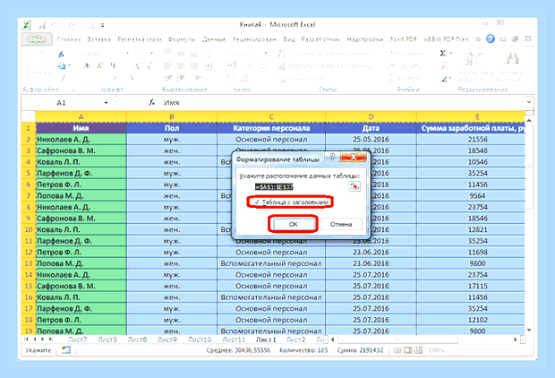The image size is (555, 378).
Task: Open the Name Box dropdown arrow
Action: point(106,103)
